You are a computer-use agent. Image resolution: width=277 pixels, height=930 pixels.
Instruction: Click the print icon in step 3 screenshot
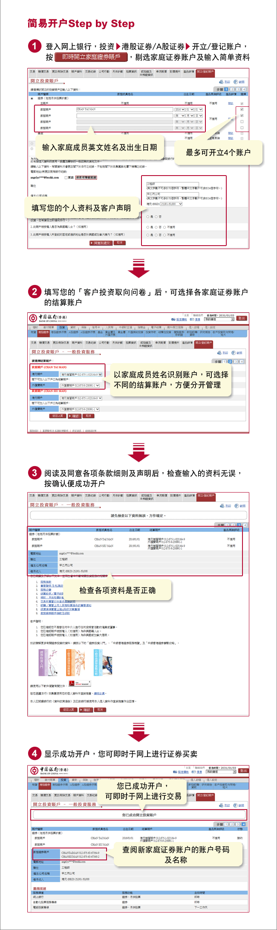pyautogui.click(x=225, y=505)
